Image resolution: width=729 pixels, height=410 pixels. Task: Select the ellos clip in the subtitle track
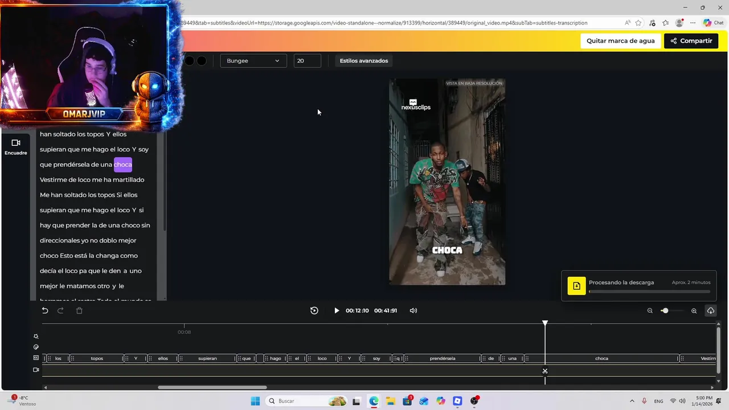tap(163, 358)
